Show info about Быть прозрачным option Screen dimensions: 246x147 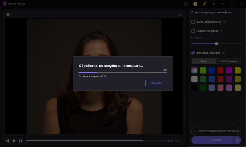(224, 22)
